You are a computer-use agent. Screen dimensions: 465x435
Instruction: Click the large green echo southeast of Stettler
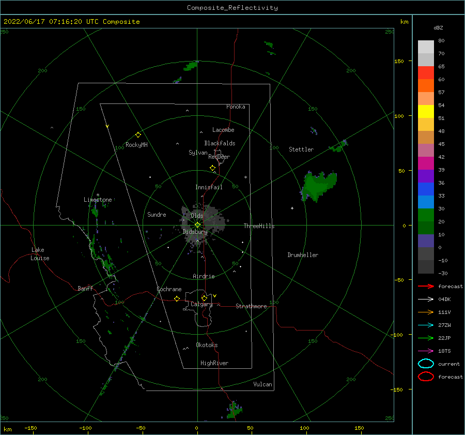[318, 187]
